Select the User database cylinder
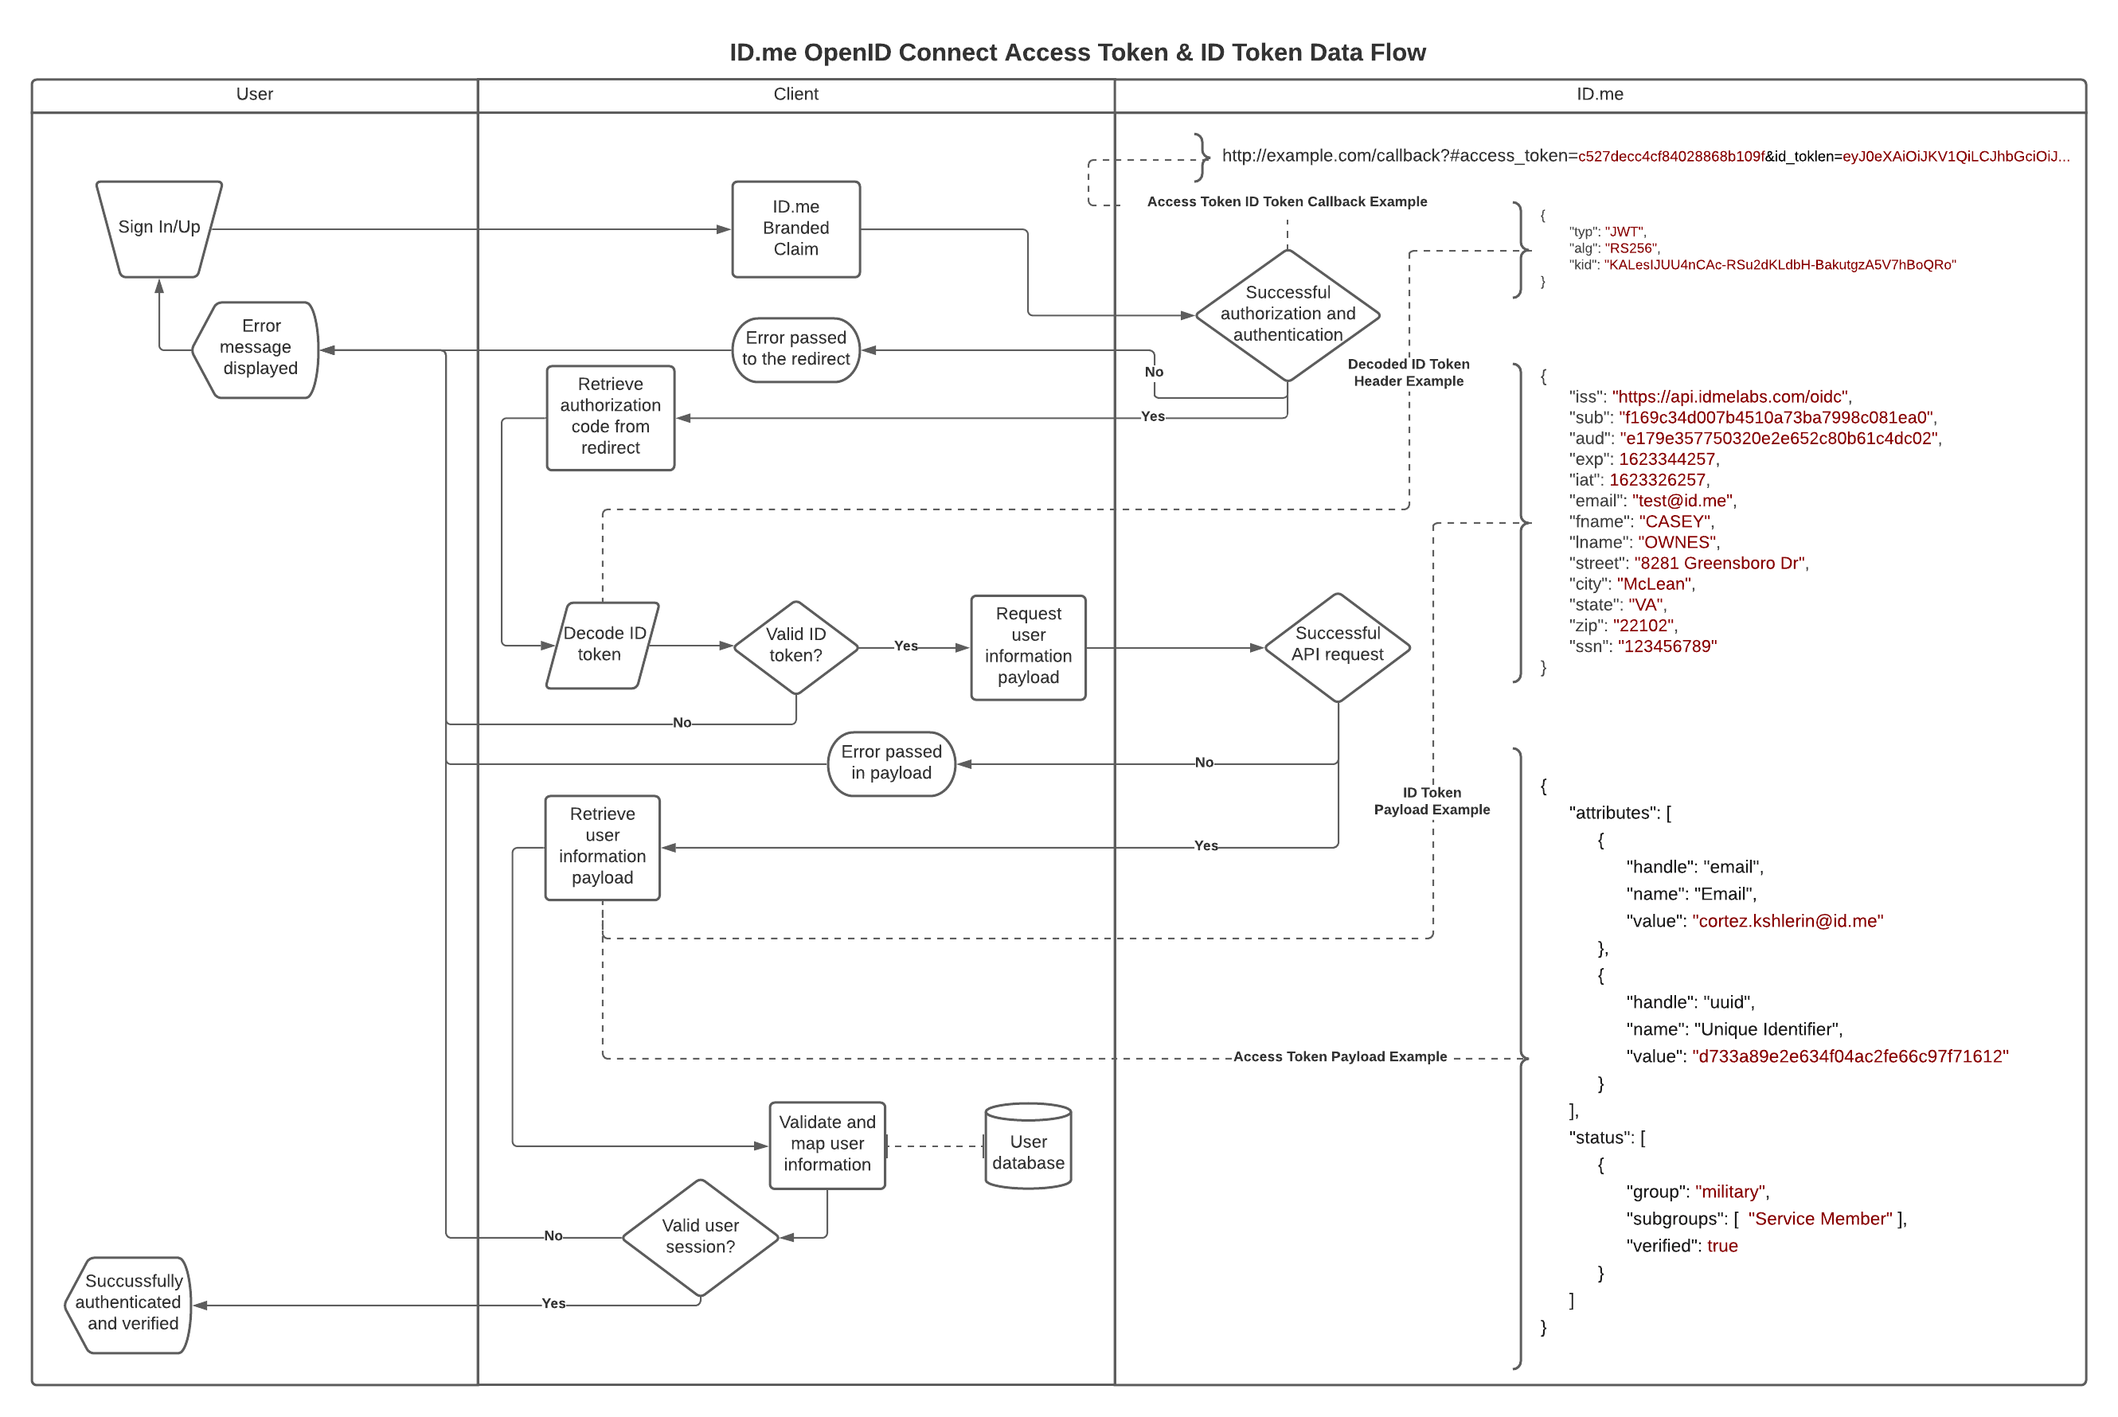Image resolution: width=2118 pixels, height=1417 pixels. coord(1028,1145)
